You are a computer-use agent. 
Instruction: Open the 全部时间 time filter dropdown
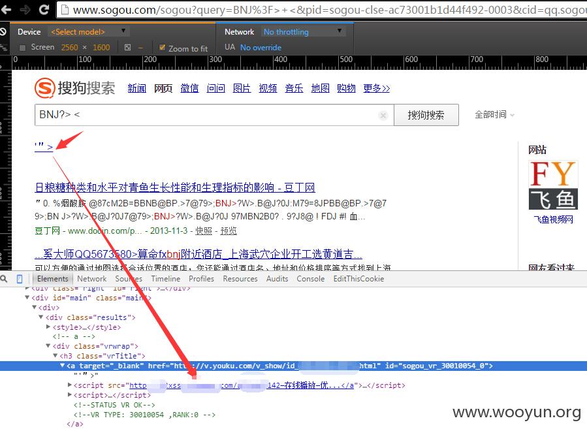tap(494, 114)
